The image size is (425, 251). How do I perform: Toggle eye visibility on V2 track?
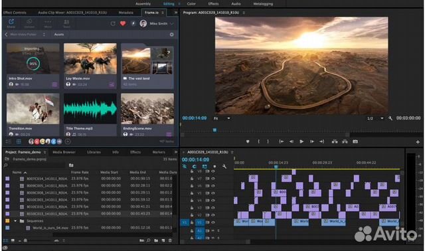(x=213, y=215)
